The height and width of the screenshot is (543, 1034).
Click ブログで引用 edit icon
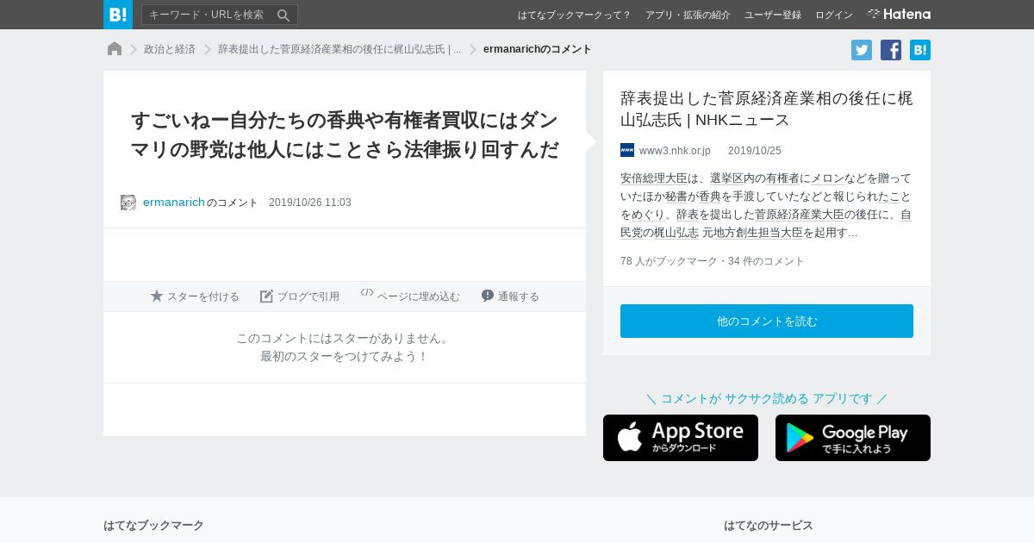267,296
